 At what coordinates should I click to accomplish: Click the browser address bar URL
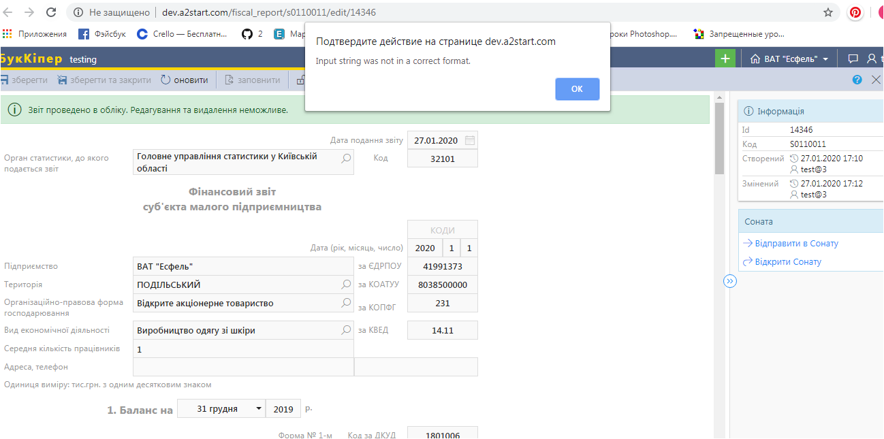269,12
